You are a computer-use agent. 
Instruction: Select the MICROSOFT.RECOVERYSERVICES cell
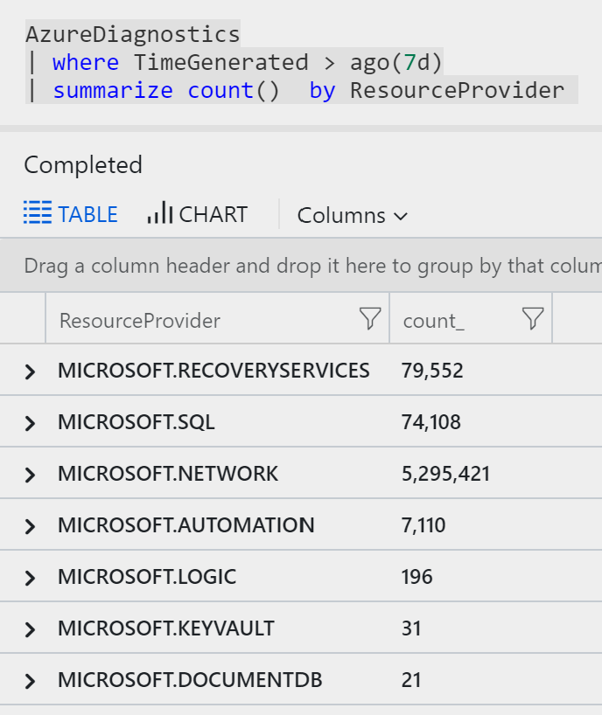tap(213, 371)
